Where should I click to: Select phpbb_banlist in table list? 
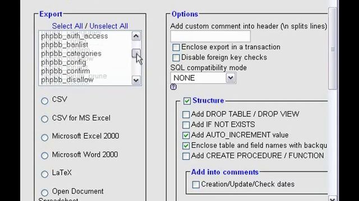pos(65,45)
